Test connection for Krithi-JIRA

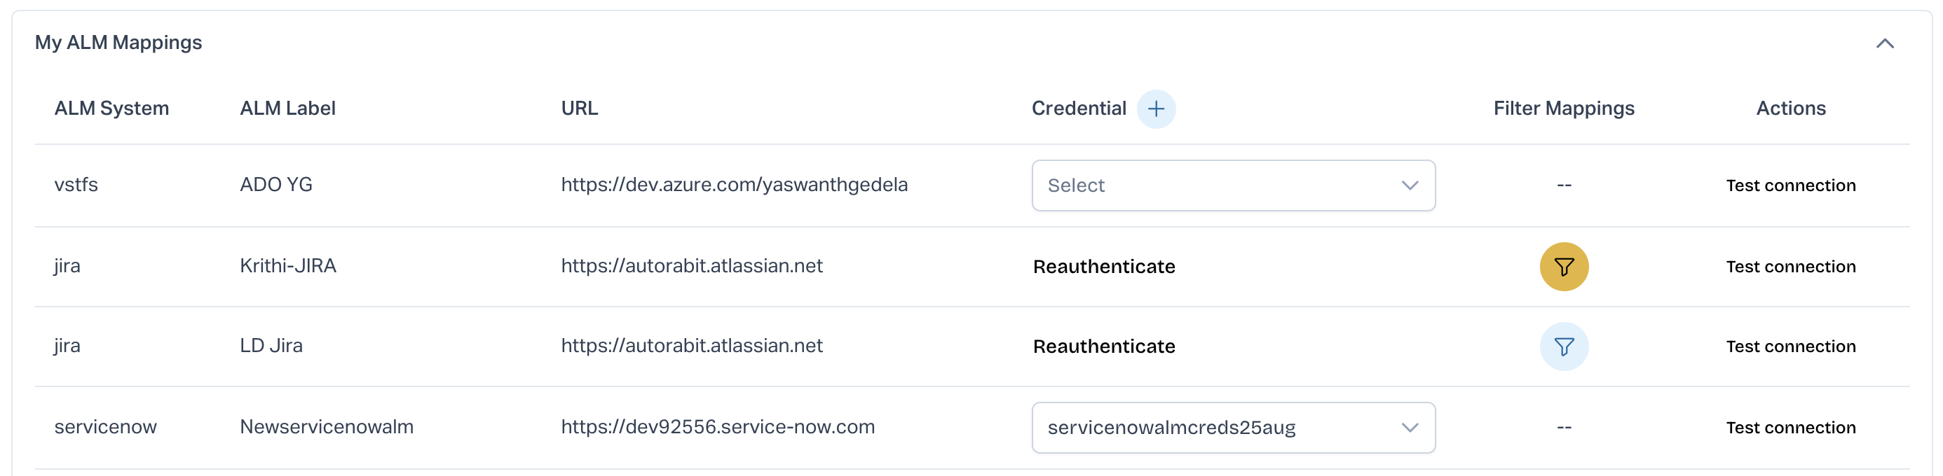coord(1790,267)
